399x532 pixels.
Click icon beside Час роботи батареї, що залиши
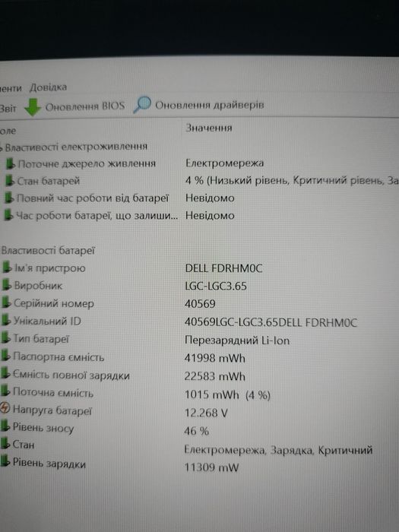[x=9, y=215]
